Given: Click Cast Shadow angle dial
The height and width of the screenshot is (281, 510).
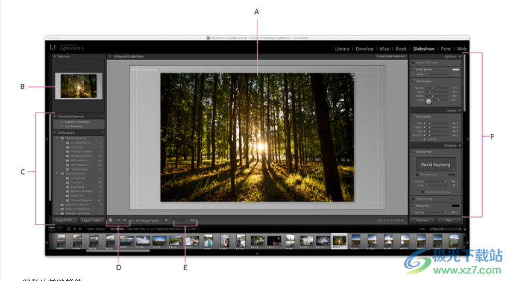Looking at the screenshot, I should pyautogui.click(x=428, y=102).
